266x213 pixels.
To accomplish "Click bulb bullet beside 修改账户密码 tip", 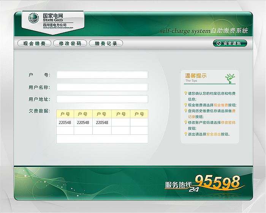I will 186,122.
